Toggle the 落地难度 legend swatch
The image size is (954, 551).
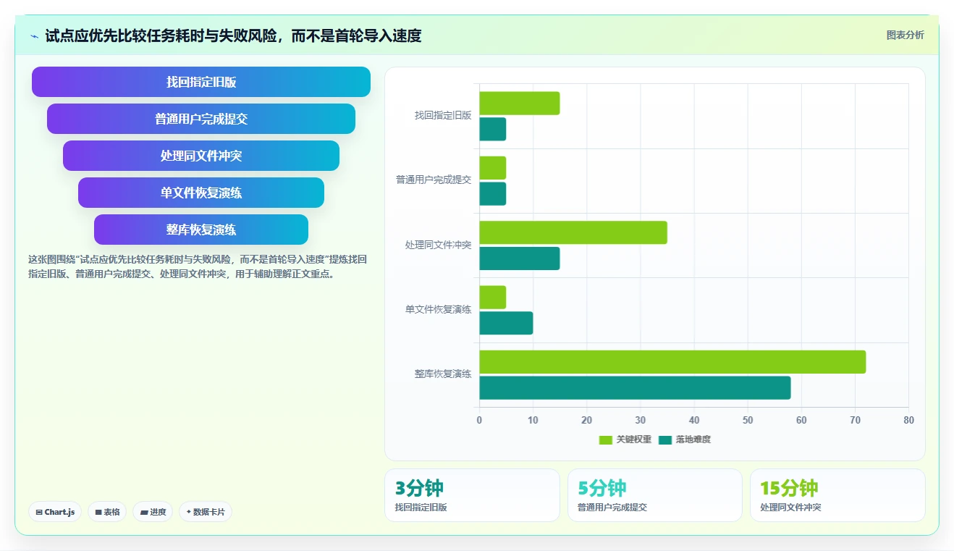(x=665, y=439)
